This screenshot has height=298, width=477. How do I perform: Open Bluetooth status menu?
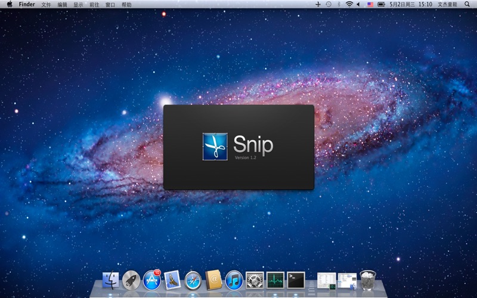coord(339,4)
